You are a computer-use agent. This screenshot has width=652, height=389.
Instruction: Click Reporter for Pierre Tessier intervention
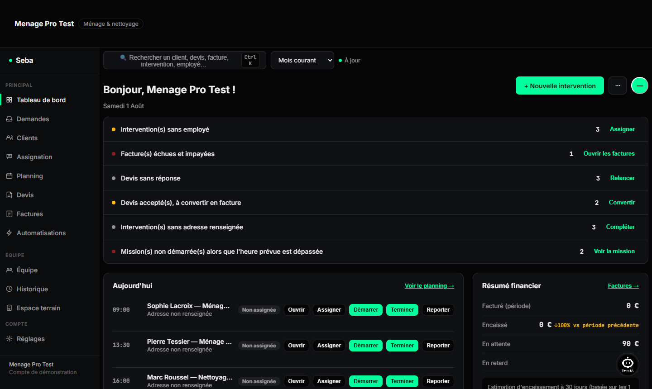click(438, 346)
